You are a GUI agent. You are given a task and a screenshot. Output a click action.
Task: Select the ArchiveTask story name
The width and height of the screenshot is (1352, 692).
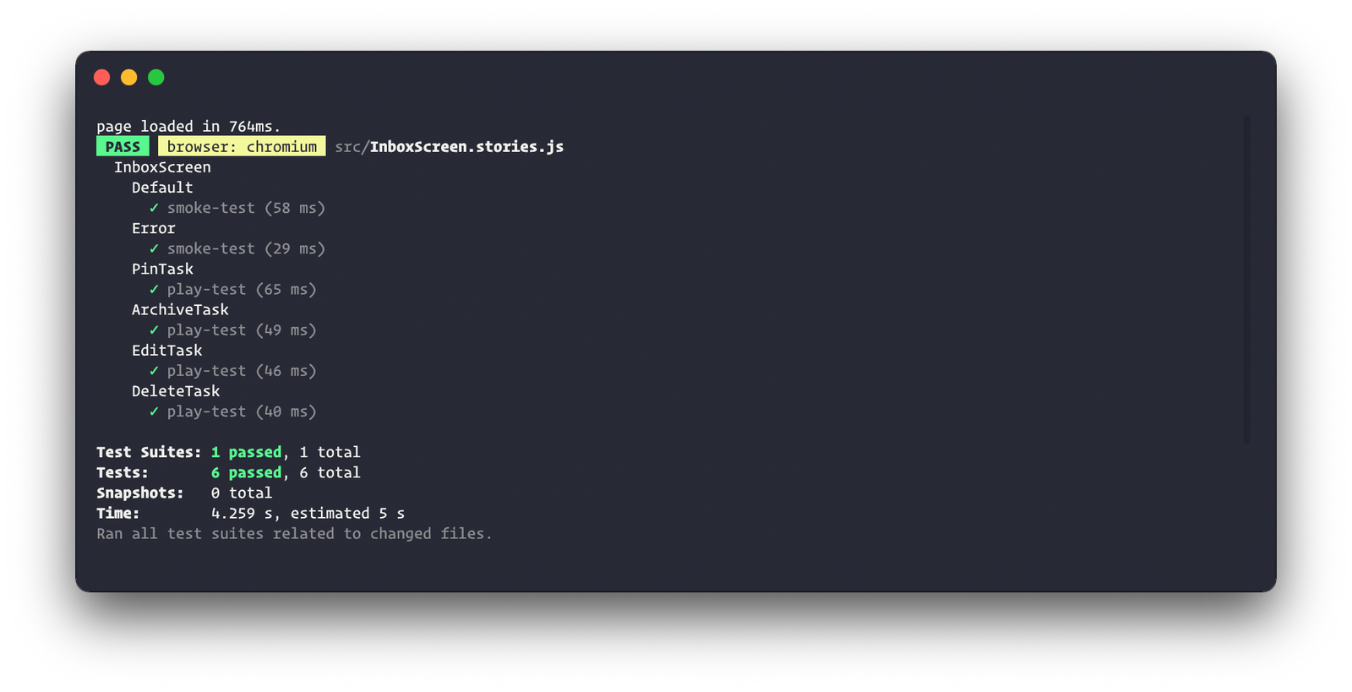click(x=180, y=309)
